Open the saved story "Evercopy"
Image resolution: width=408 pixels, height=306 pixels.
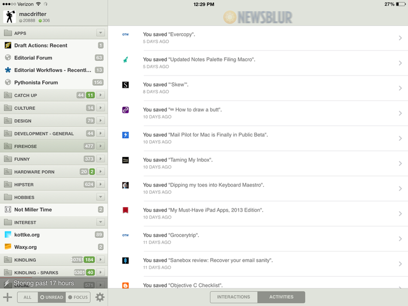258,38
